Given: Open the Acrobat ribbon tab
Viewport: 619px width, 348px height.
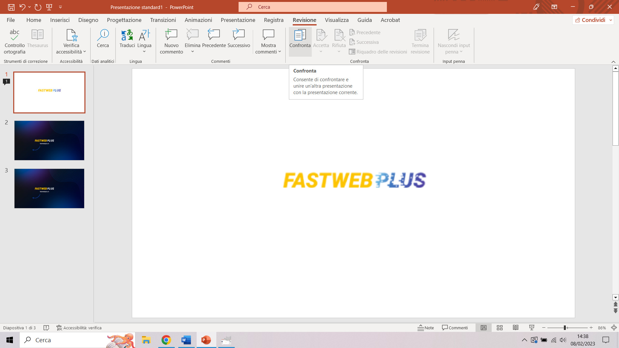Looking at the screenshot, I should pos(390,20).
